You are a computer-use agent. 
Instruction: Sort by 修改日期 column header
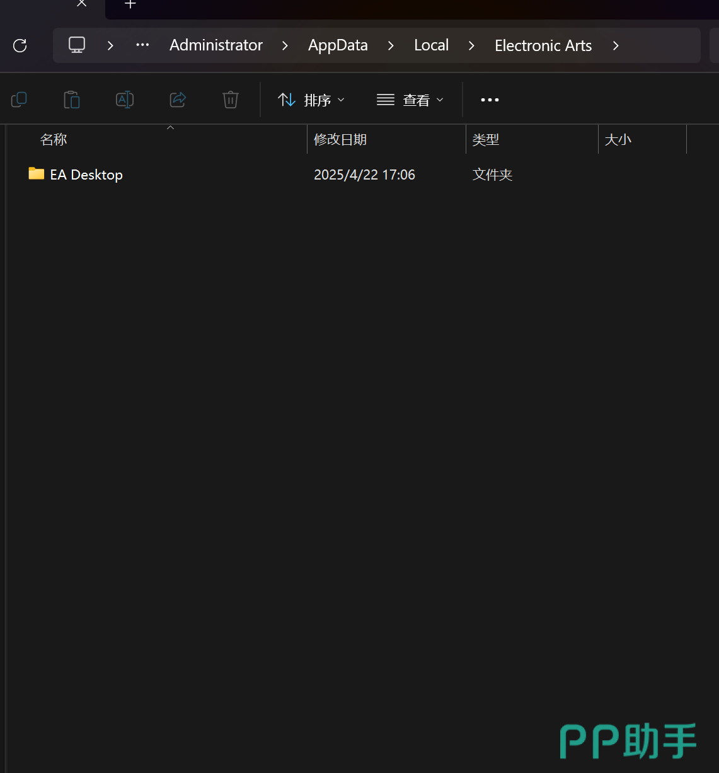340,139
